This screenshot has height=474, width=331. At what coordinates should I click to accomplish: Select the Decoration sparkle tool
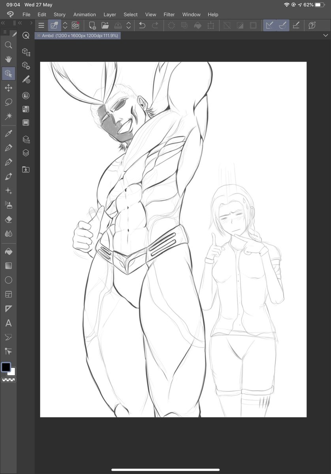coord(8,191)
